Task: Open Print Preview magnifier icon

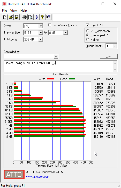Action: [x=31, y=17]
